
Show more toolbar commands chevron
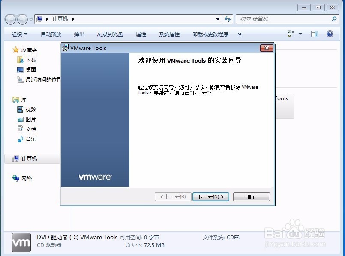(240, 34)
